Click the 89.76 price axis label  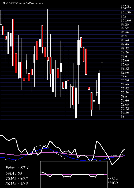pos(125,52)
